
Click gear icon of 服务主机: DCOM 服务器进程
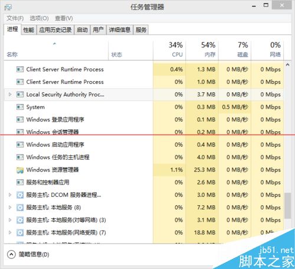[20, 195]
